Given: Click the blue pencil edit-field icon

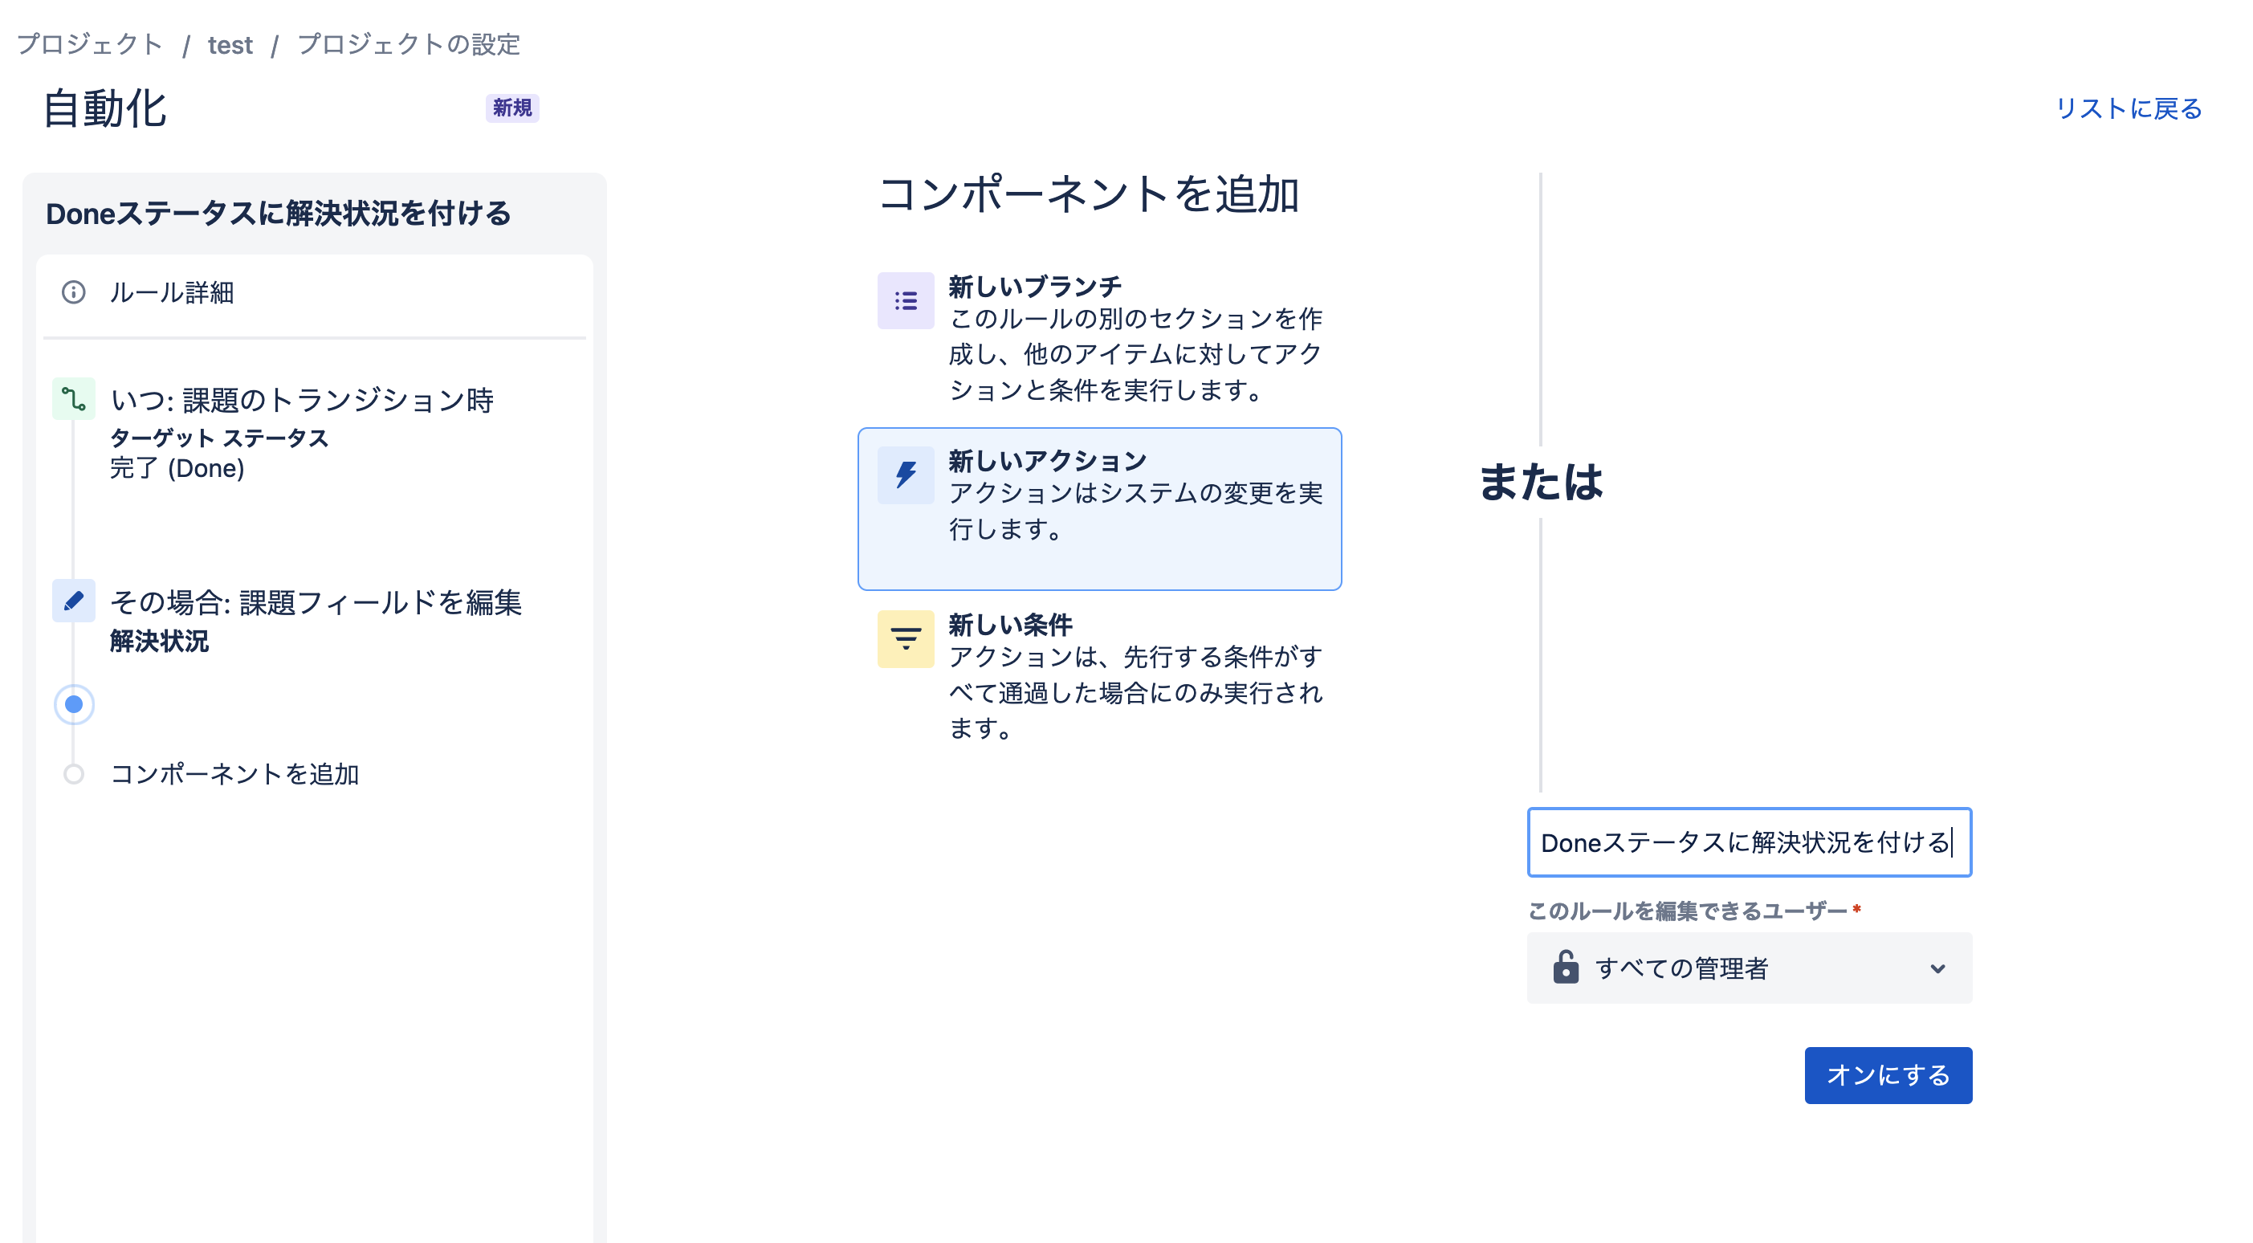Looking at the screenshot, I should coord(74,601).
